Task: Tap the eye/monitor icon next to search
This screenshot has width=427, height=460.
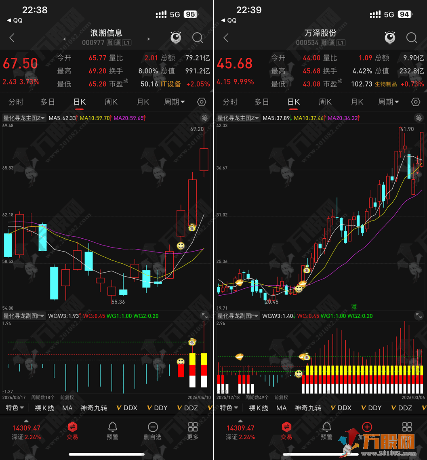Action: tap(175, 38)
